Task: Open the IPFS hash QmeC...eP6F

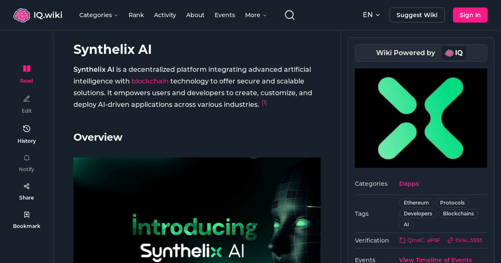Action: pos(420,240)
